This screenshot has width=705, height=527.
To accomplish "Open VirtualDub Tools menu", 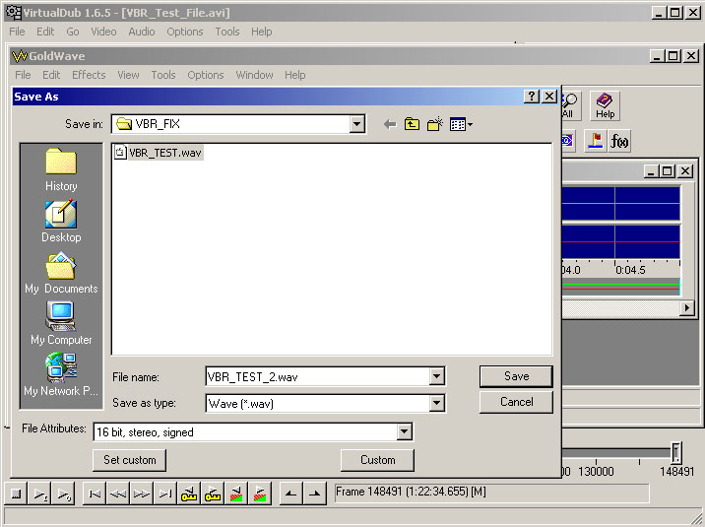I will coord(227,32).
